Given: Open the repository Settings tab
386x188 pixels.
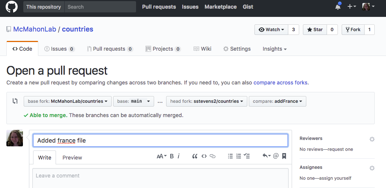Looking at the screenshot, I should (x=237, y=49).
